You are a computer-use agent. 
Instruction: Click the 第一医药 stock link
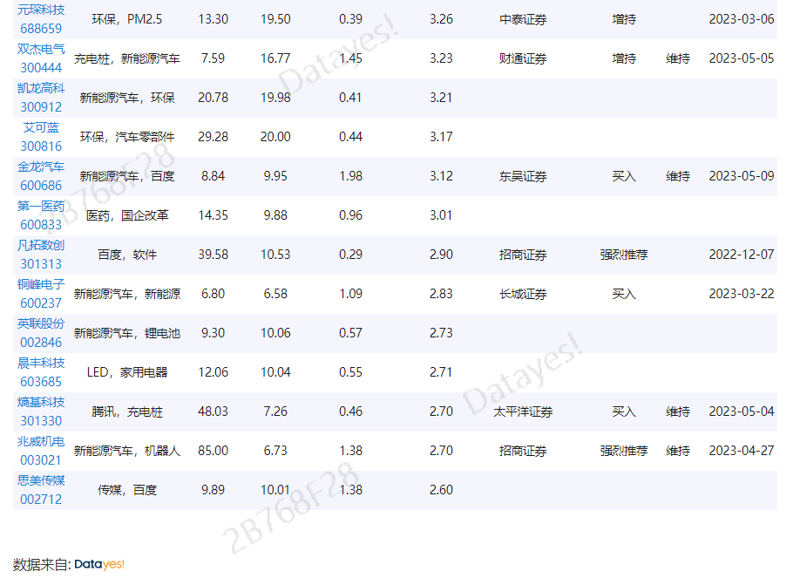click(41, 207)
